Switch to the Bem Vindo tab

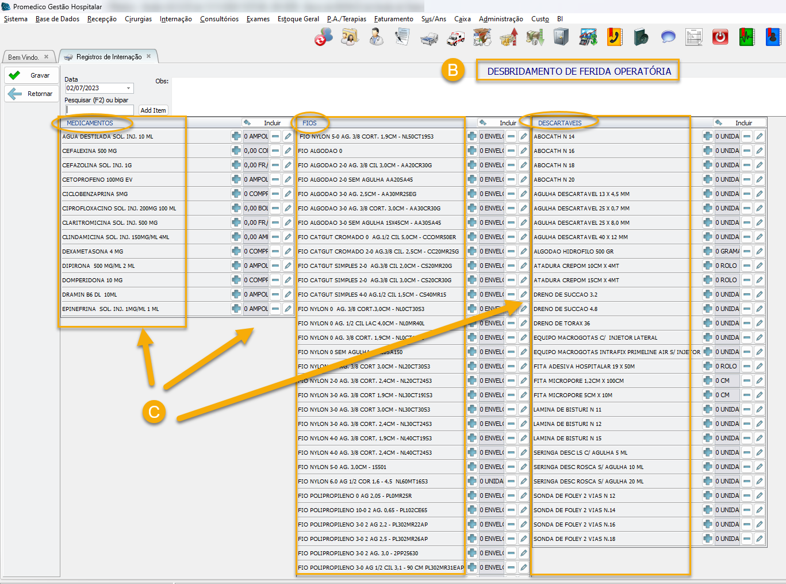click(24, 57)
